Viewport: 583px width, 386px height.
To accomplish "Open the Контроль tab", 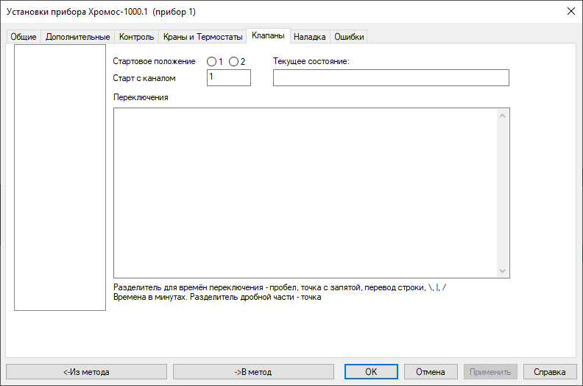I will pyautogui.click(x=136, y=37).
